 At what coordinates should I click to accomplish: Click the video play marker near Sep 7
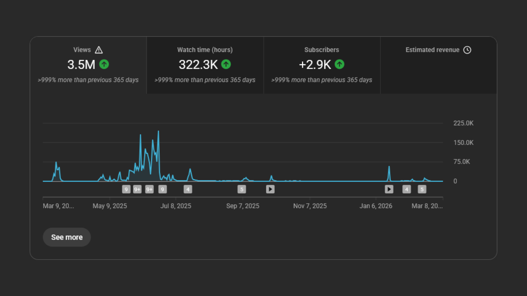[x=270, y=189]
